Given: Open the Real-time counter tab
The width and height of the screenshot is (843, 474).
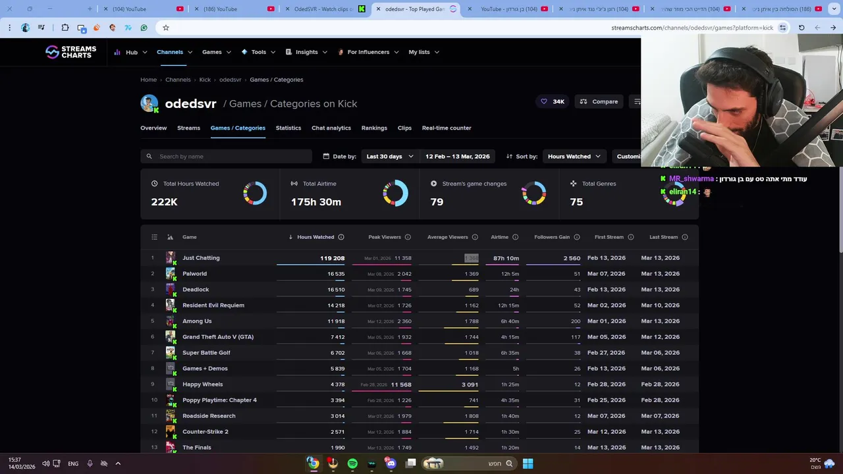Looking at the screenshot, I should pyautogui.click(x=447, y=128).
